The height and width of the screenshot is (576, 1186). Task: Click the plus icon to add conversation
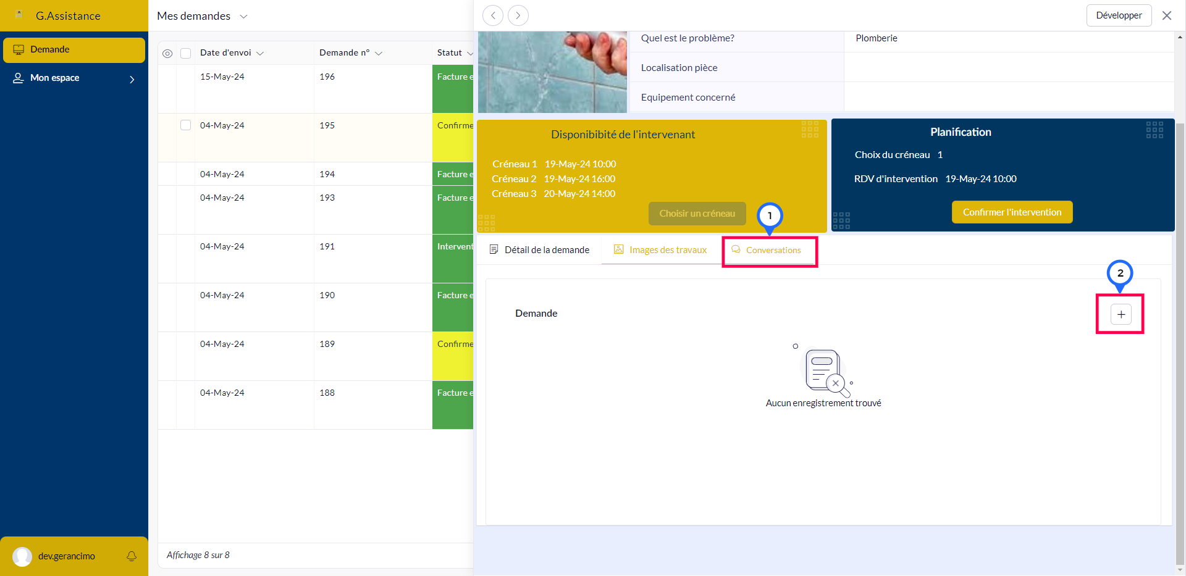pyautogui.click(x=1121, y=314)
